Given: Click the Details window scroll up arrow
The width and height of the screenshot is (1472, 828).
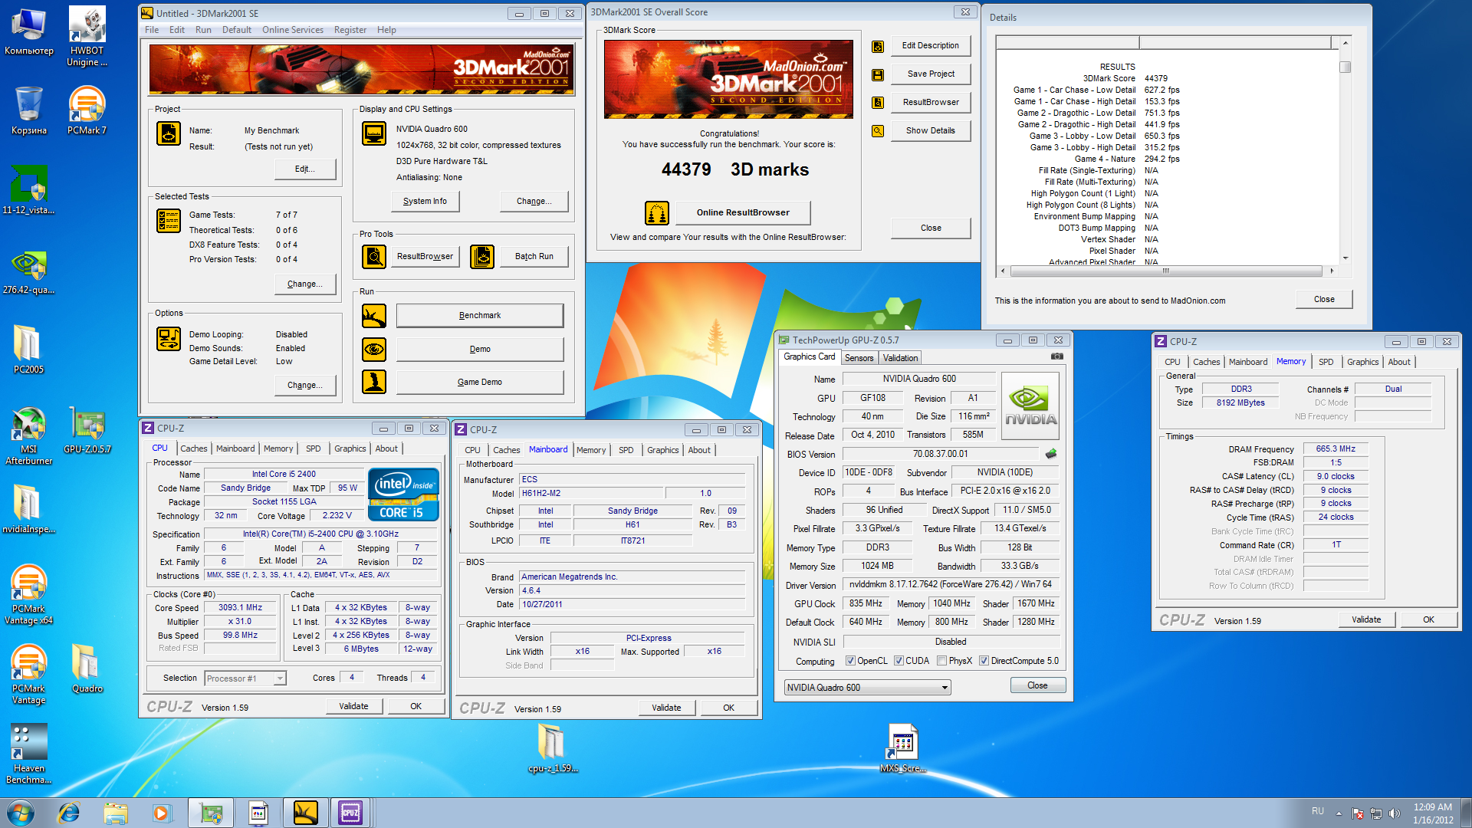Looking at the screenshot, I should [x=1345, y=43].
